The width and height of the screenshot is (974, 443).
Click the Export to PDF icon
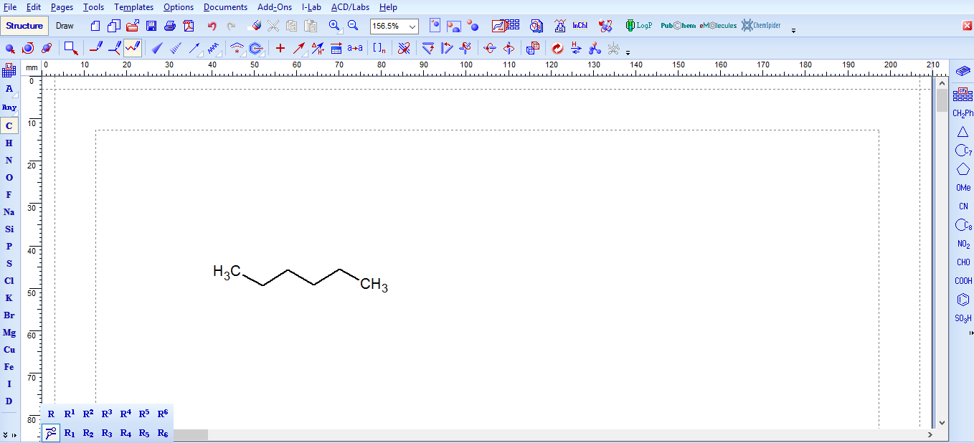pos(189,26)
